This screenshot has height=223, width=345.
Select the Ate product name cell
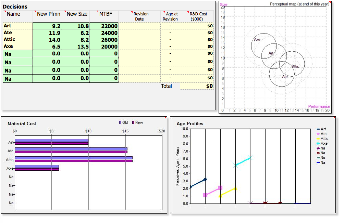click(x=18, y=32)
